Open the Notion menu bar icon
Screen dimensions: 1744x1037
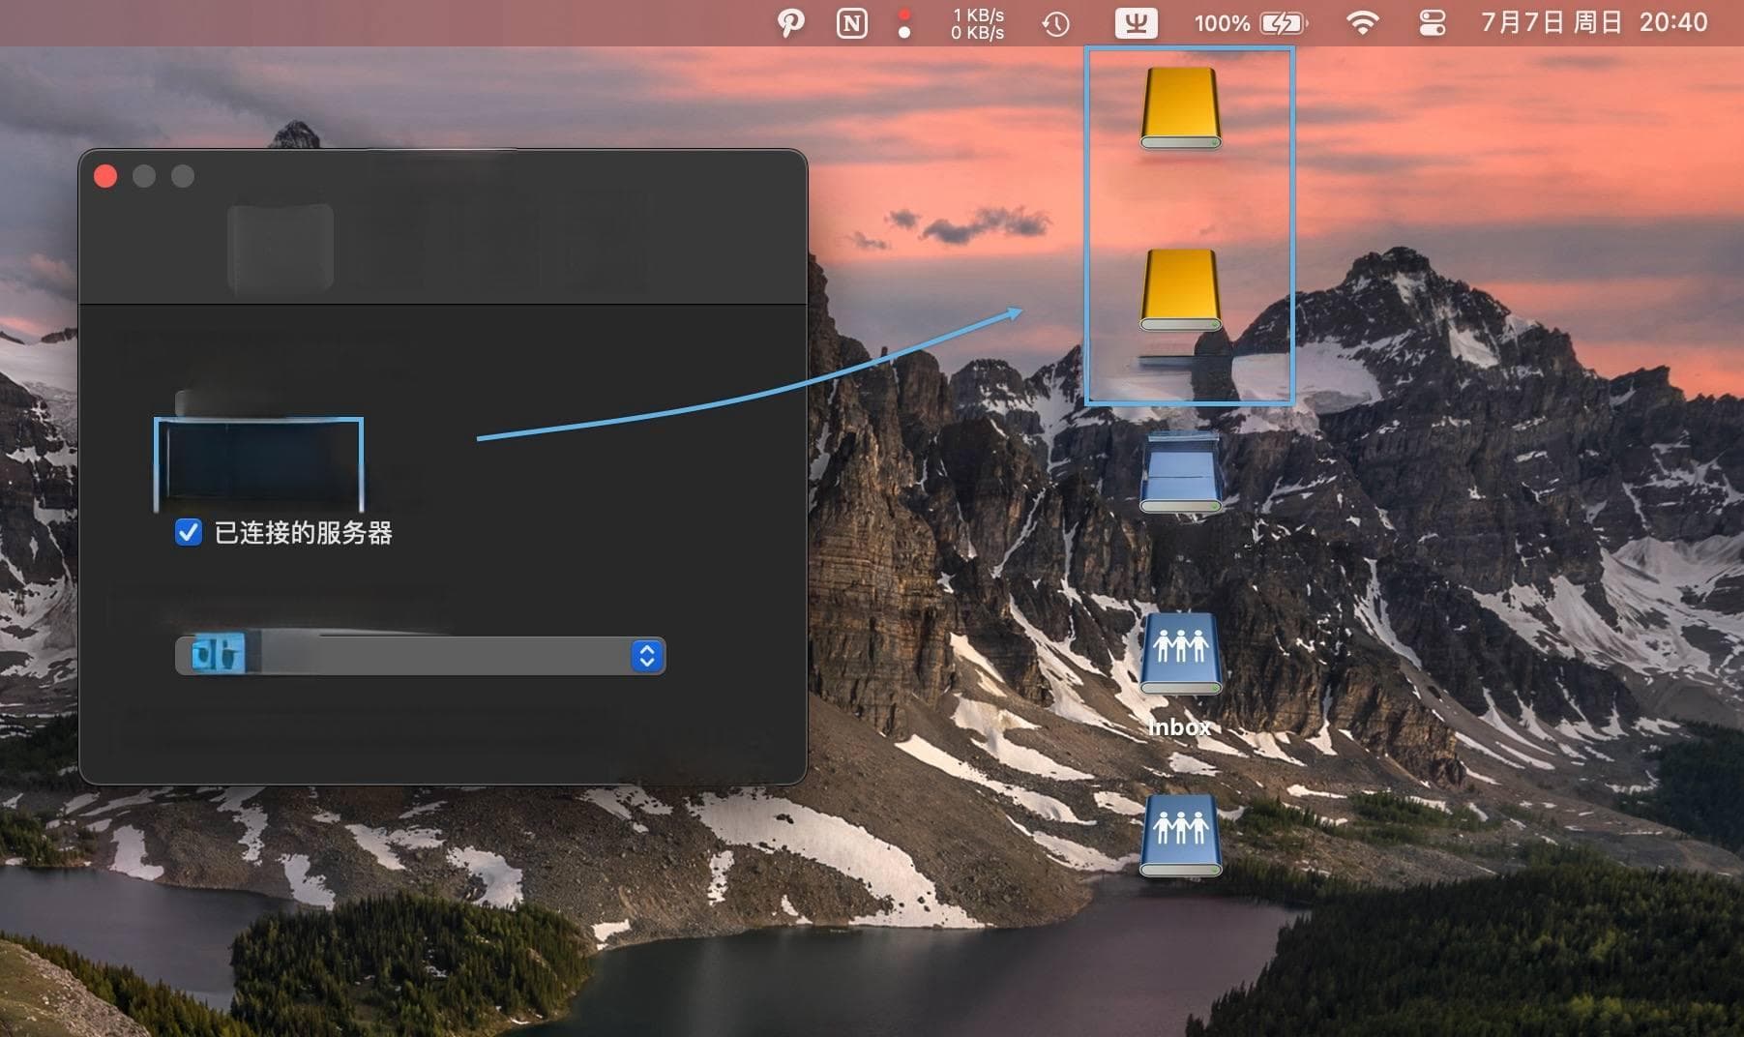coord(851,23)
